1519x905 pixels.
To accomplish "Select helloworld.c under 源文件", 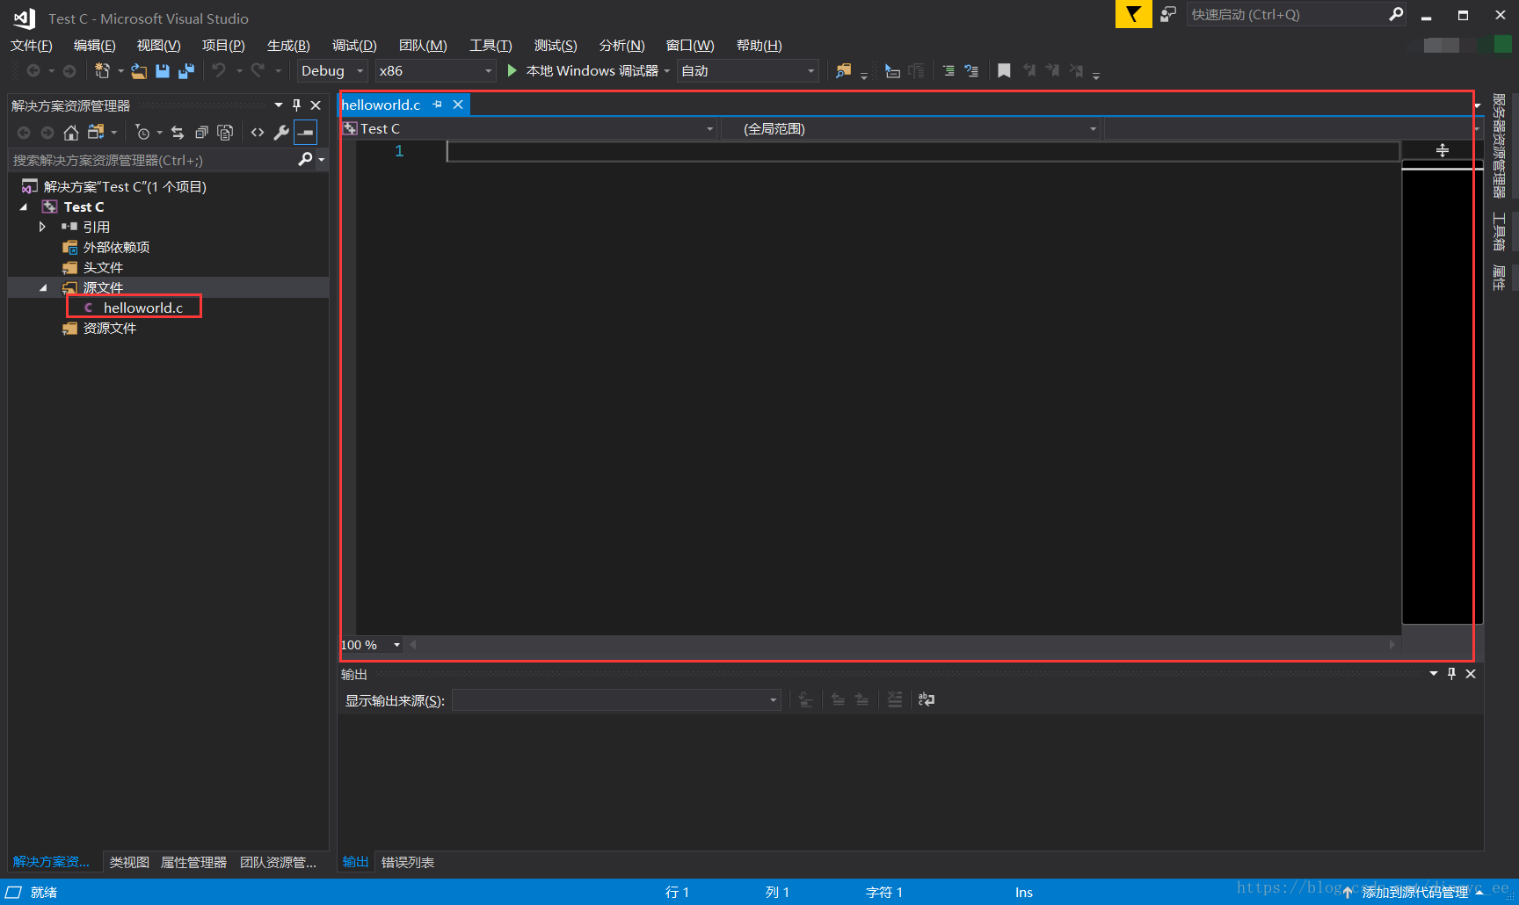I will click(142, 308).
